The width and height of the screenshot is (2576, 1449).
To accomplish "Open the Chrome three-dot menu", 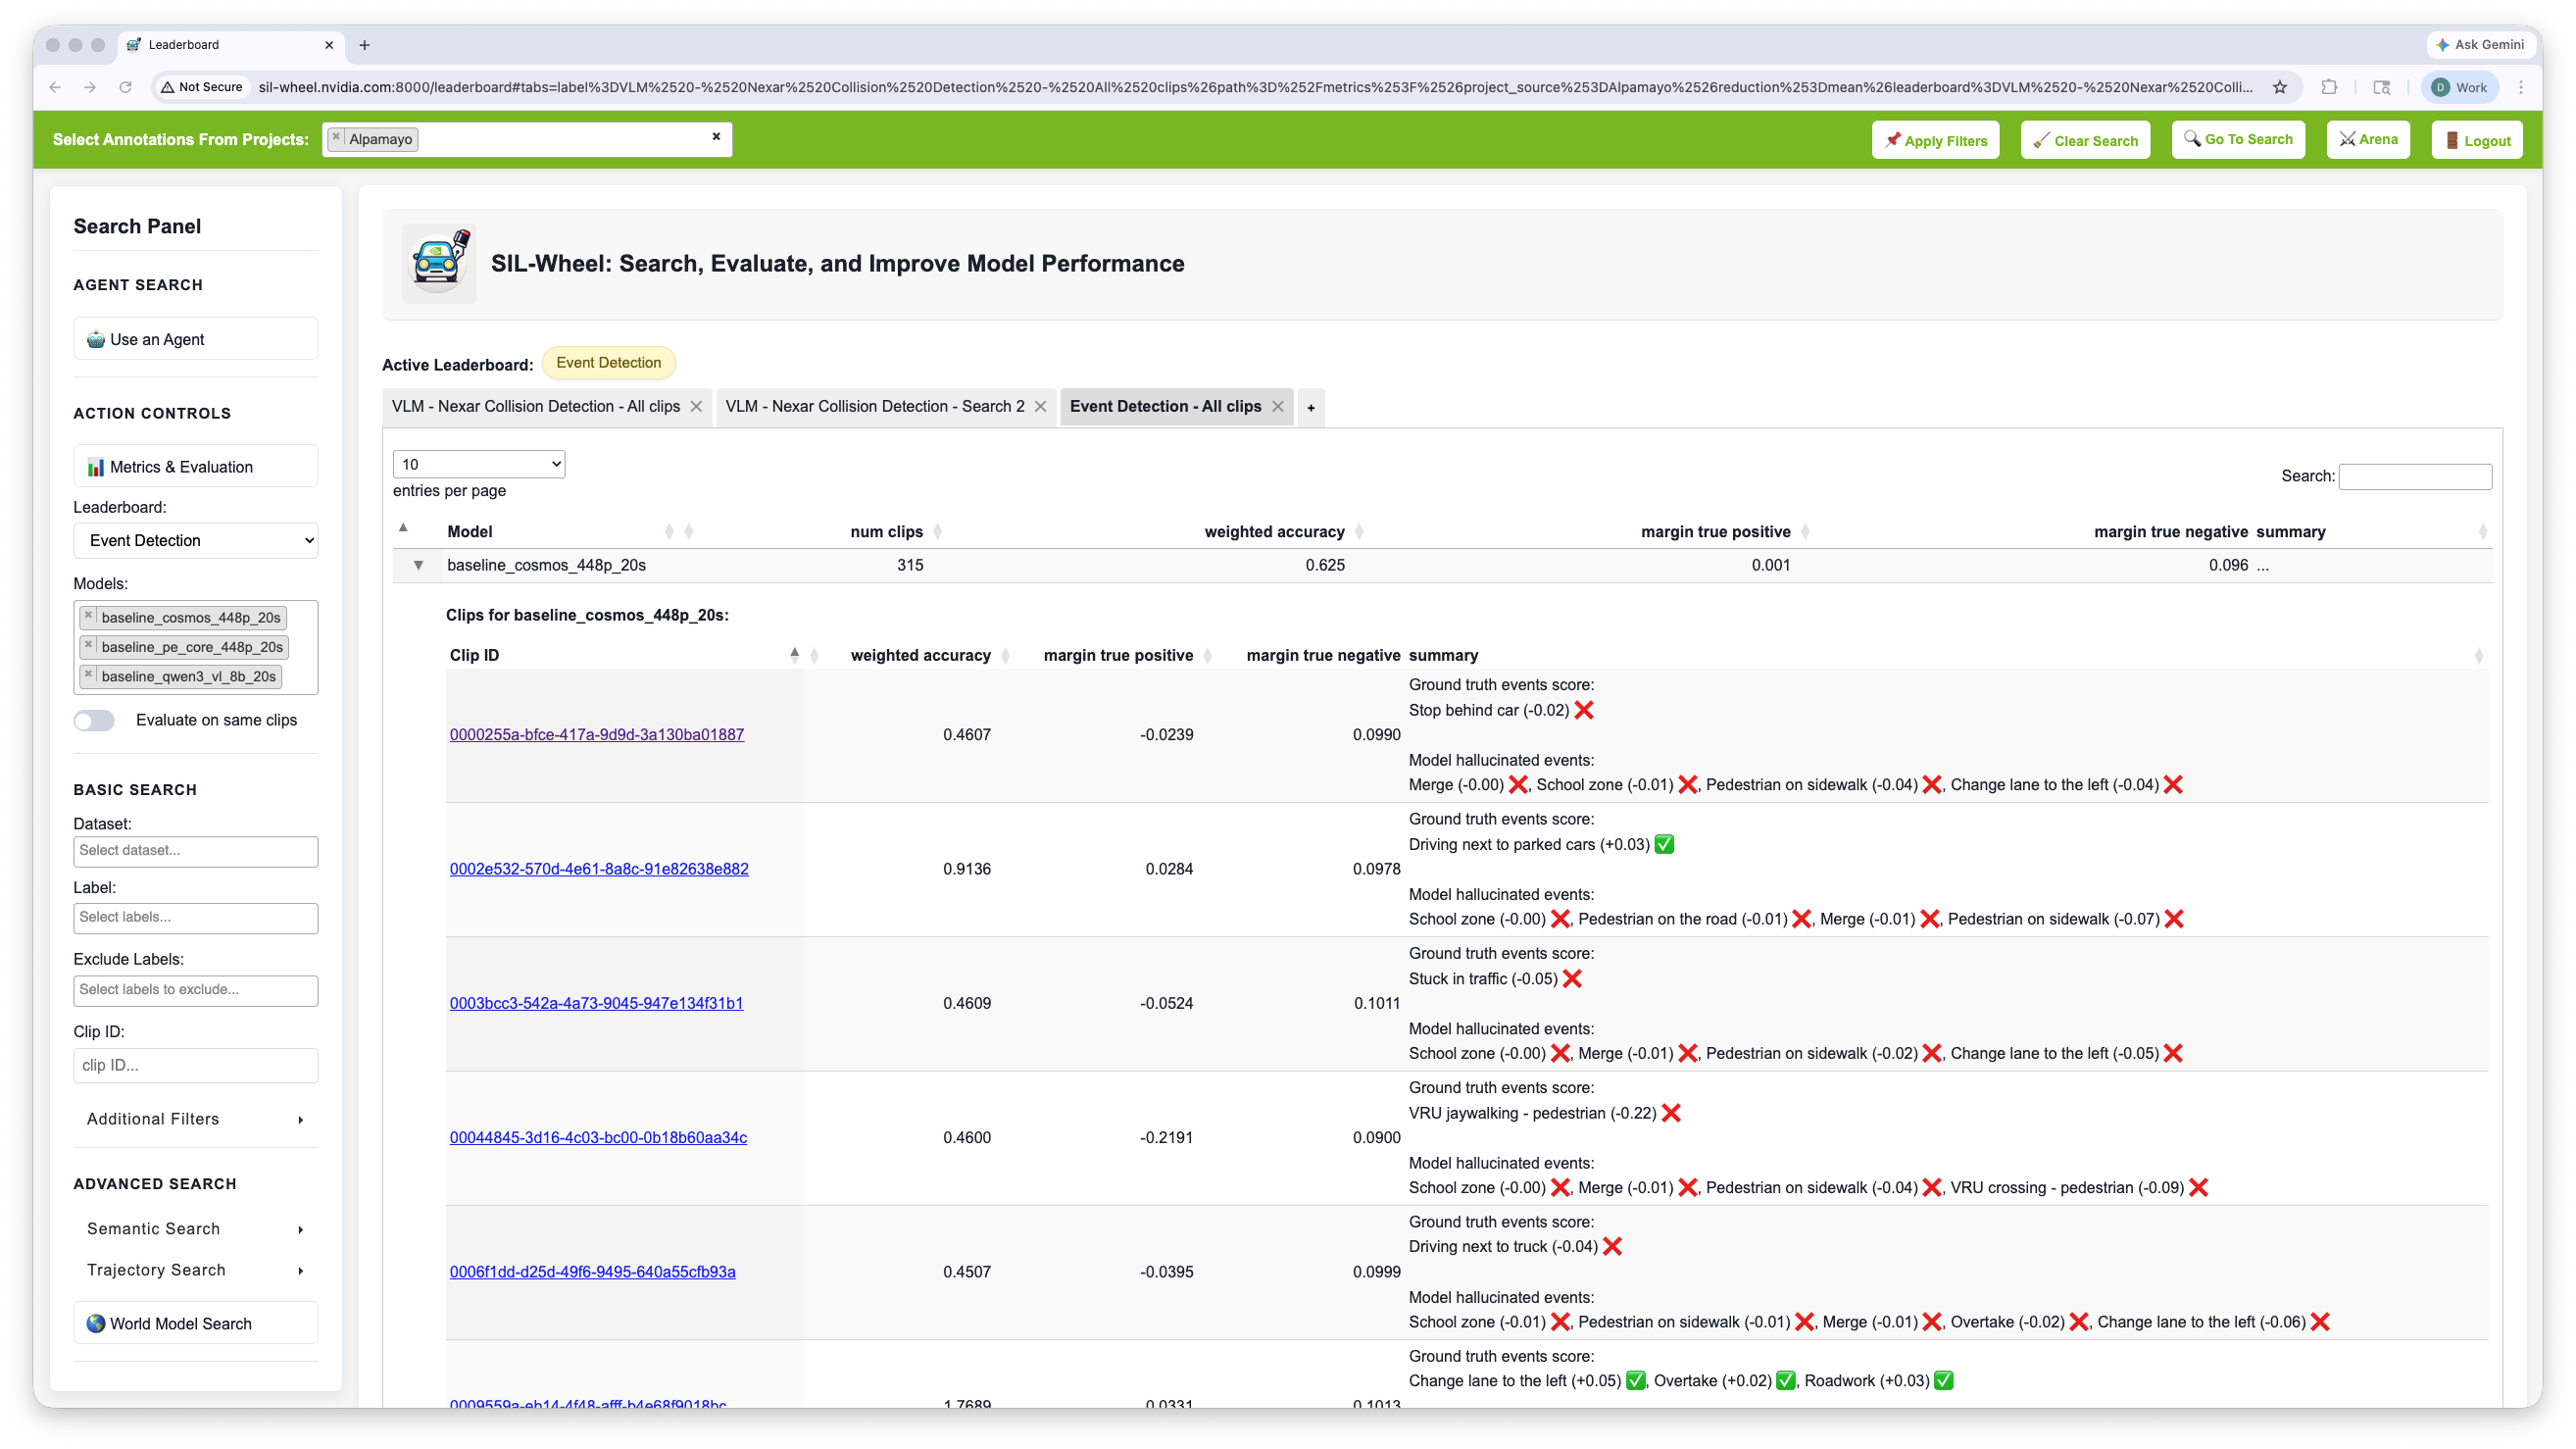I will point(2521,87).
